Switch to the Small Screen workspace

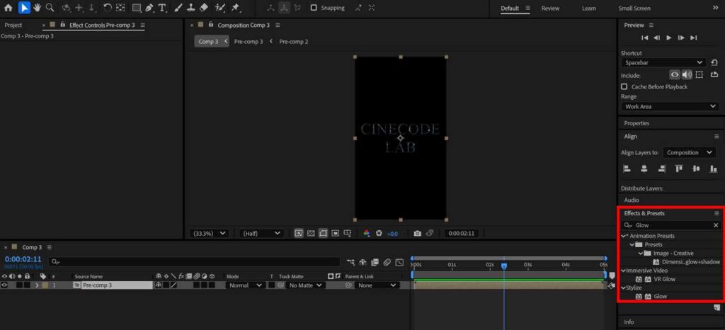[x=634, y=8]
